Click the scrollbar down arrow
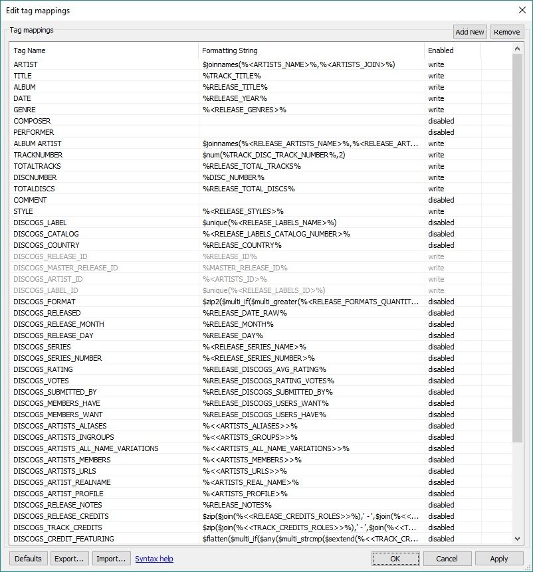This screenshot has width=533, height=572. (517, 538)
